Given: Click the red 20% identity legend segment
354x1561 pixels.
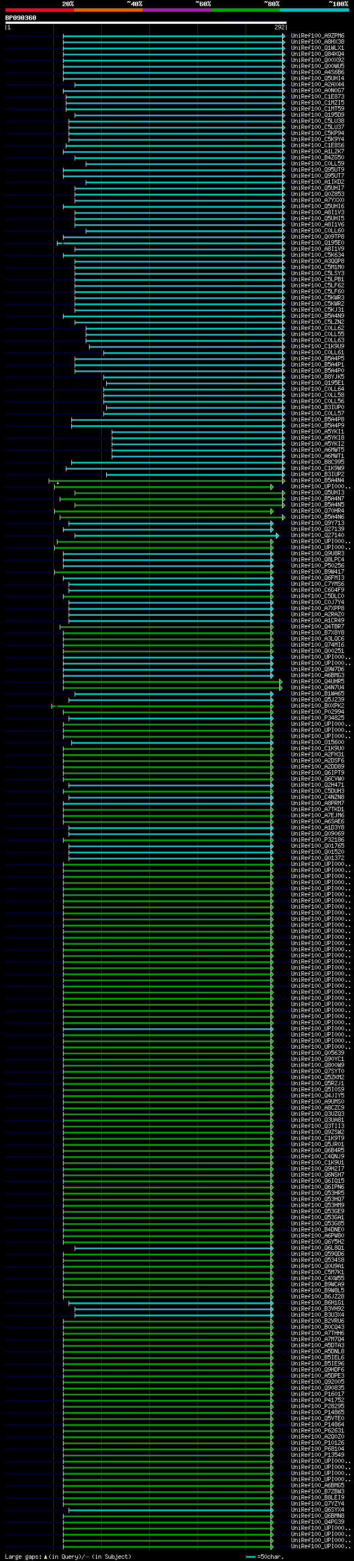Looking at the screenshot, I should tap(39, 10).
